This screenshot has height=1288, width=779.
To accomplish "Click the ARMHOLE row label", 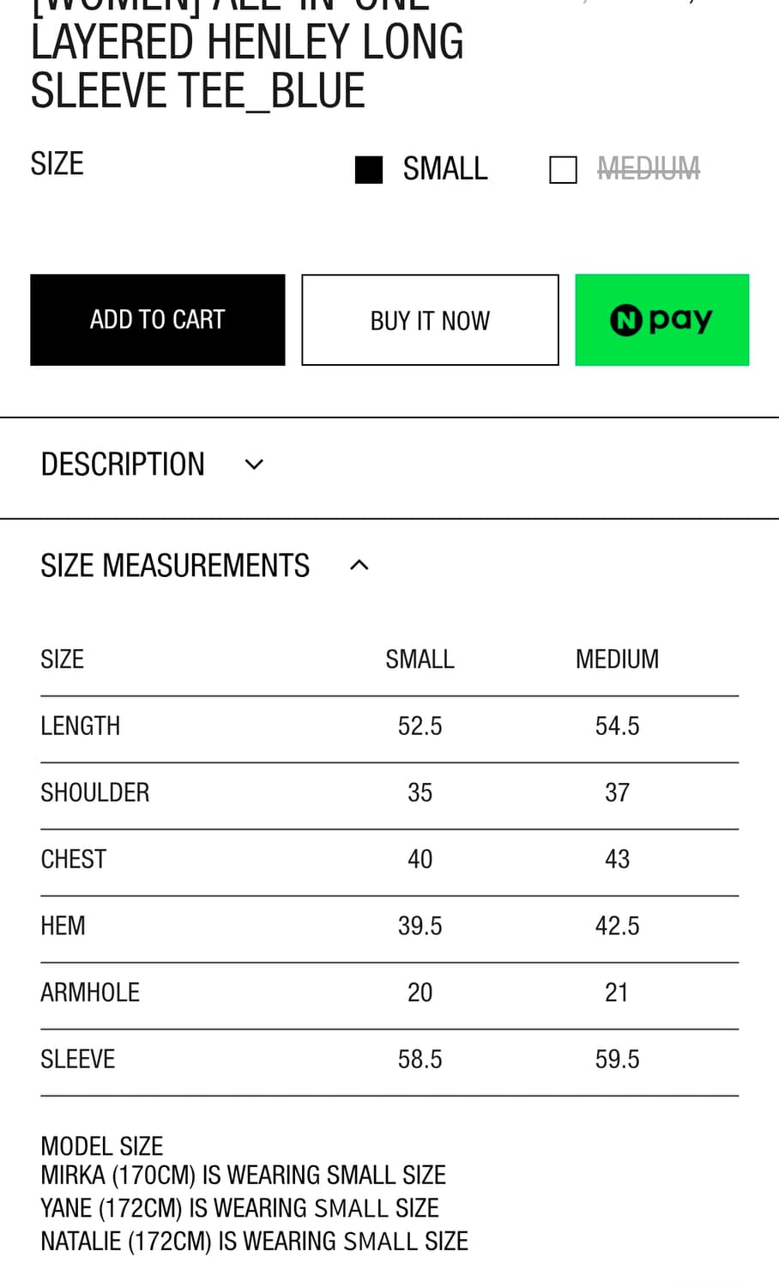I will [90, 993].
